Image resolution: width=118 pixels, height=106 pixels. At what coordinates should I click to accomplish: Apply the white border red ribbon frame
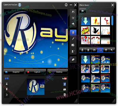coord(105,69)
